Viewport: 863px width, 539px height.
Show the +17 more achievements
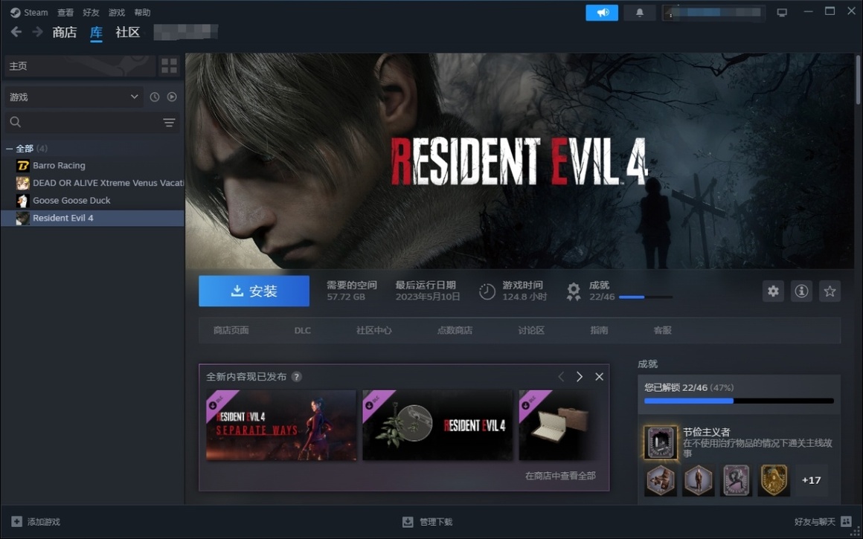[811, 480]
